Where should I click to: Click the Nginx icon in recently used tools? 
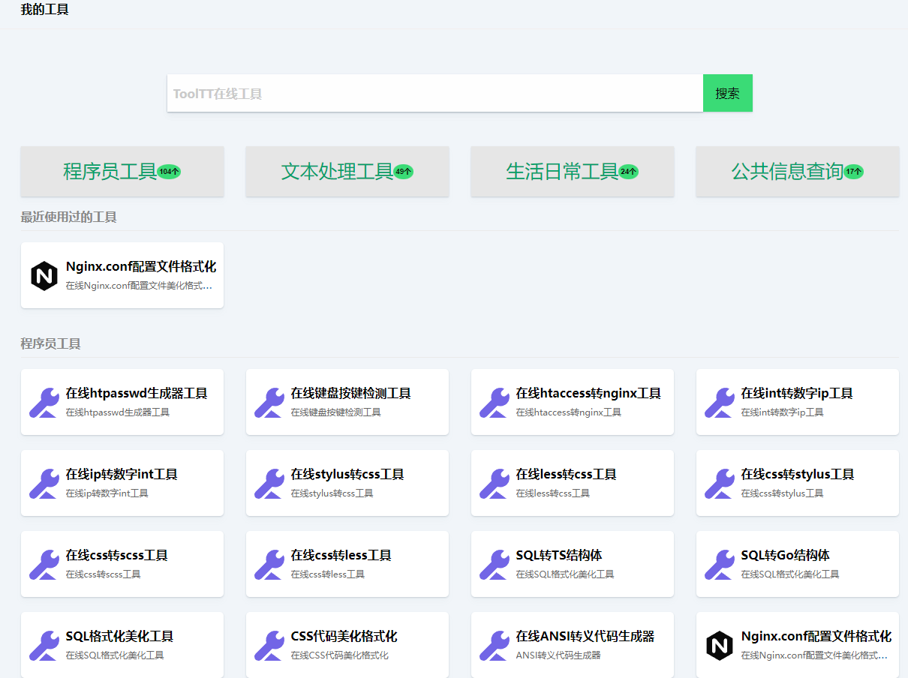(x=44, y=275)
